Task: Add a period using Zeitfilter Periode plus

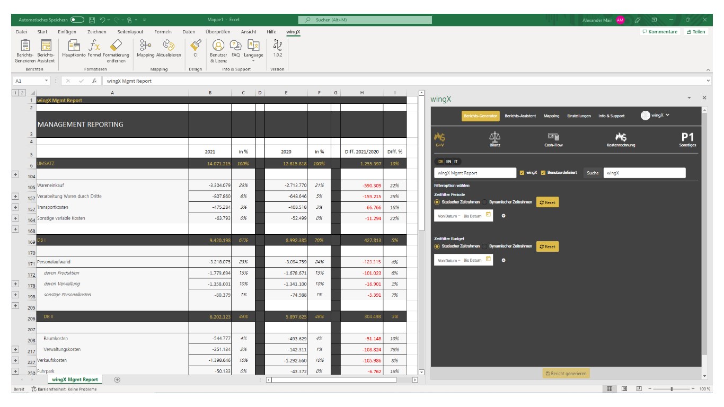Action: pos(504,216)
